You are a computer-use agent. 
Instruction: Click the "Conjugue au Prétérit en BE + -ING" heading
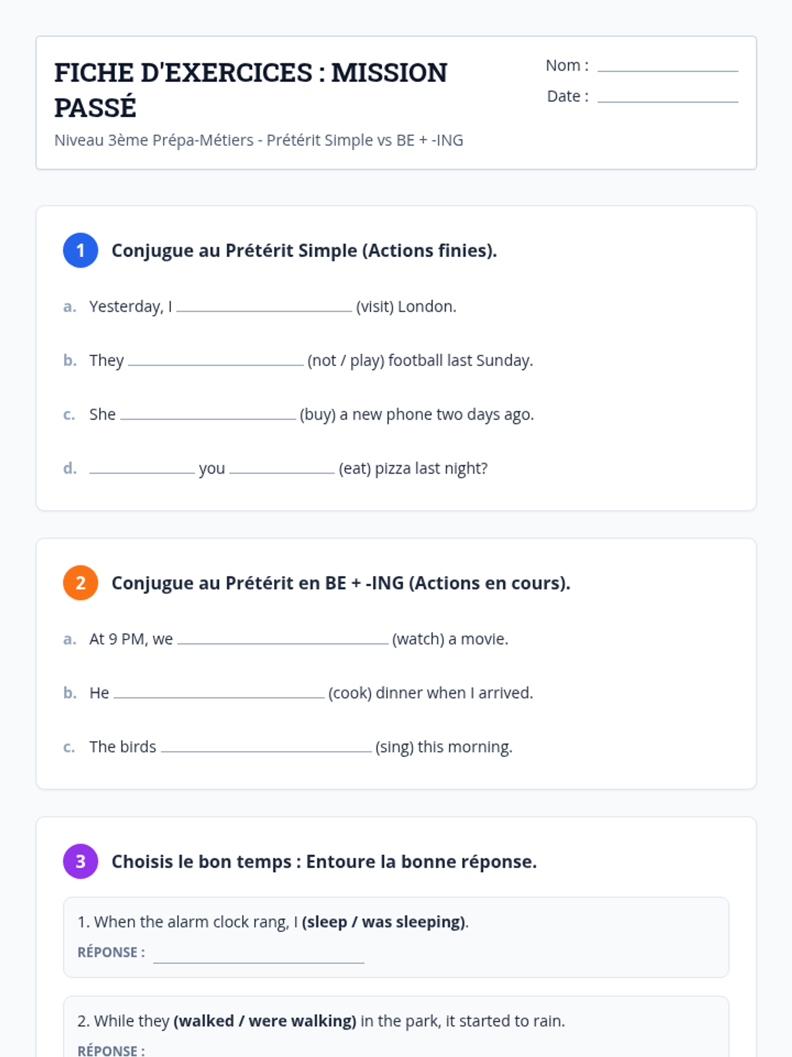point(341,583)
